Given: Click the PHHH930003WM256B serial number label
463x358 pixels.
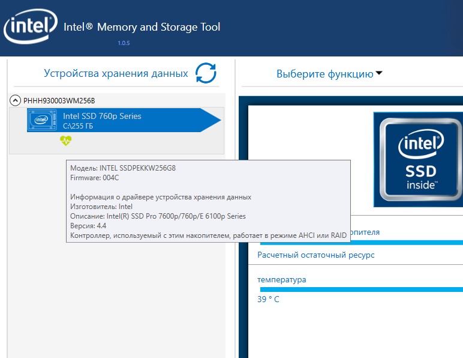Looking at the screenshot, I should [x=59, y=100].
